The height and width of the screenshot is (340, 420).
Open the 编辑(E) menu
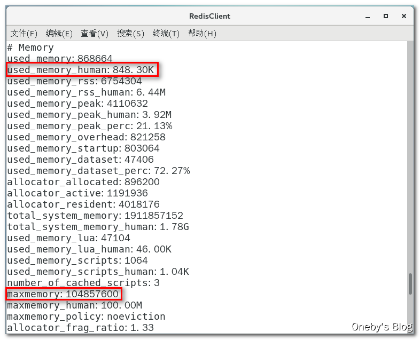click(59, 34)
